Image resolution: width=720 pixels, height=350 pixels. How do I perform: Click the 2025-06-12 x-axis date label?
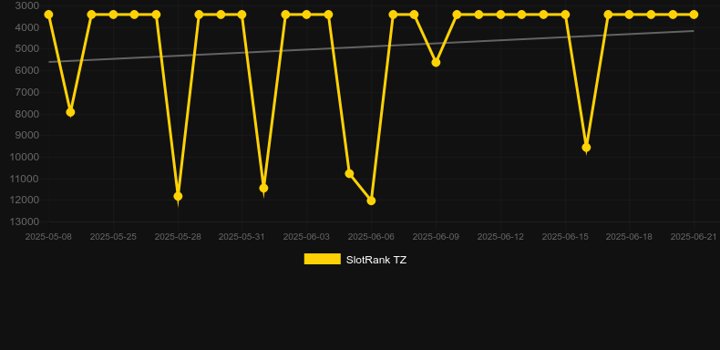(x=500, y=237)
